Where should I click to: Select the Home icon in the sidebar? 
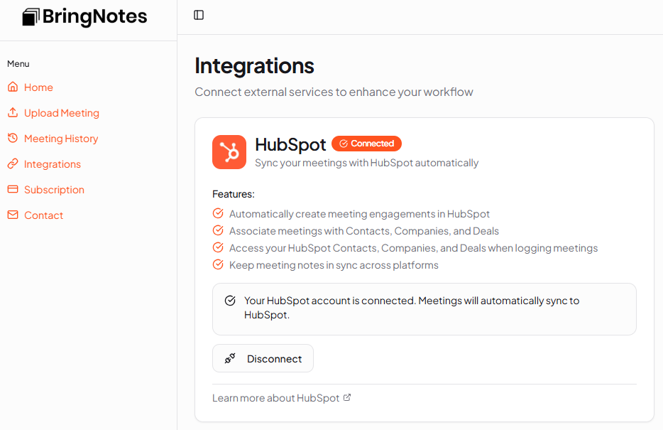(12, 87)
